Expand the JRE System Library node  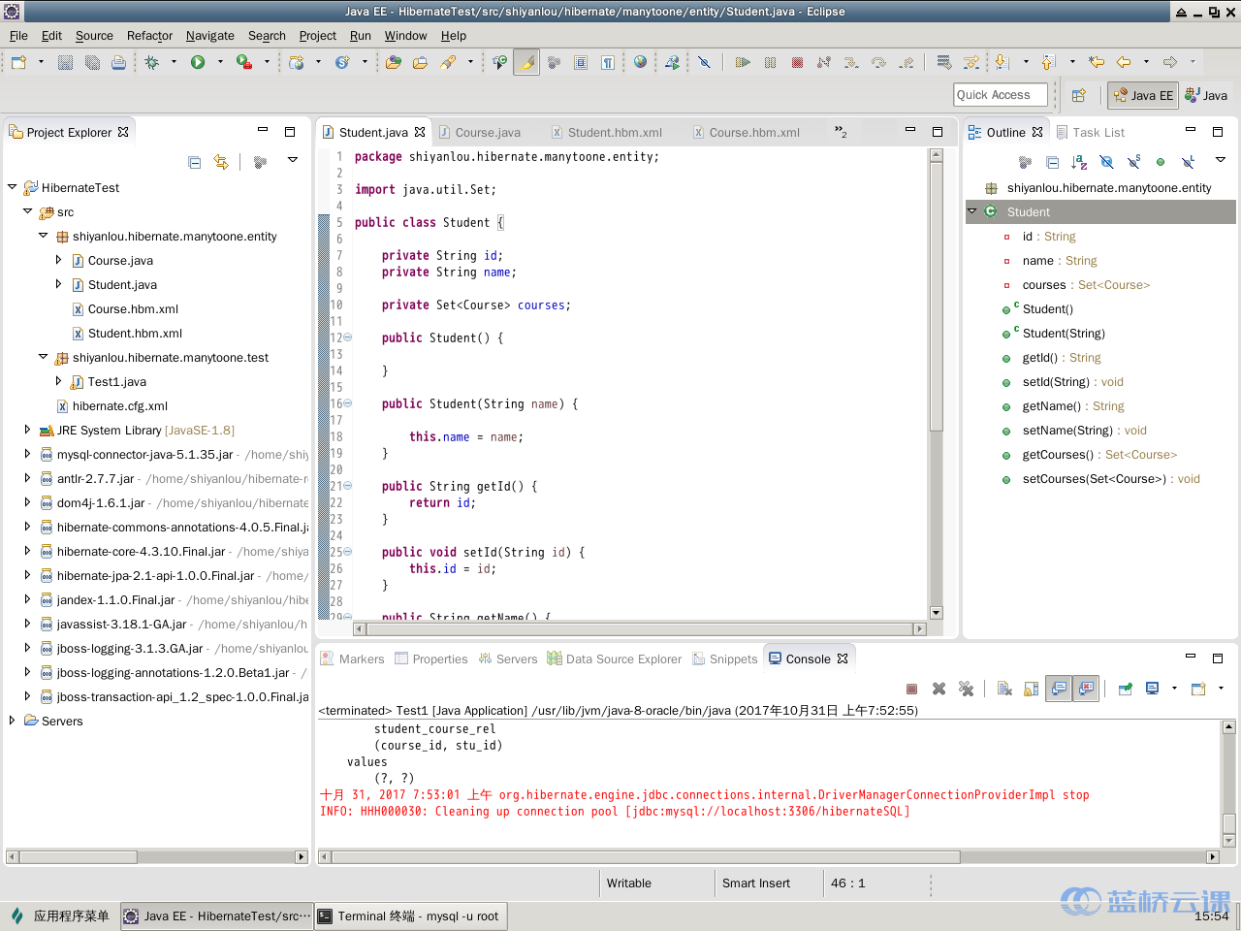click(x=27, y=430)
